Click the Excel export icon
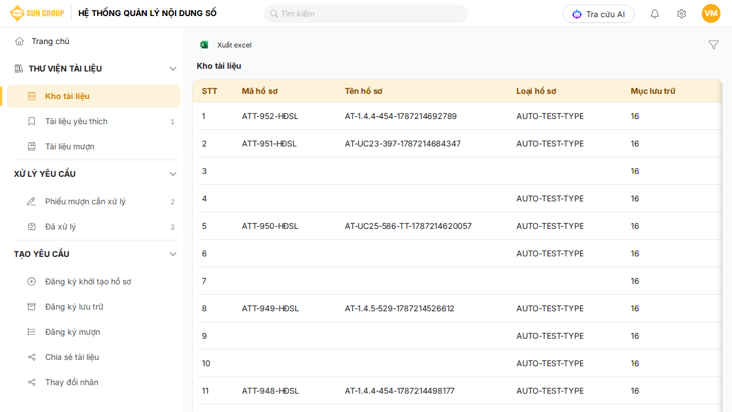 click(x=204, y=45)
